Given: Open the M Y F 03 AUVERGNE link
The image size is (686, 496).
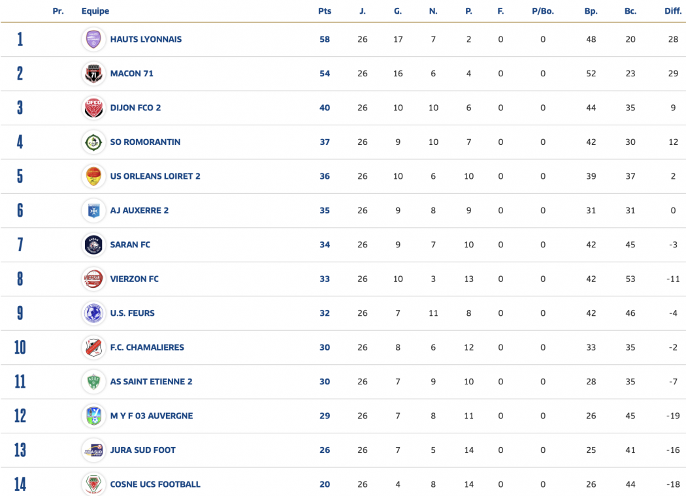Looking at the screenshot, I should click(152, 416).
